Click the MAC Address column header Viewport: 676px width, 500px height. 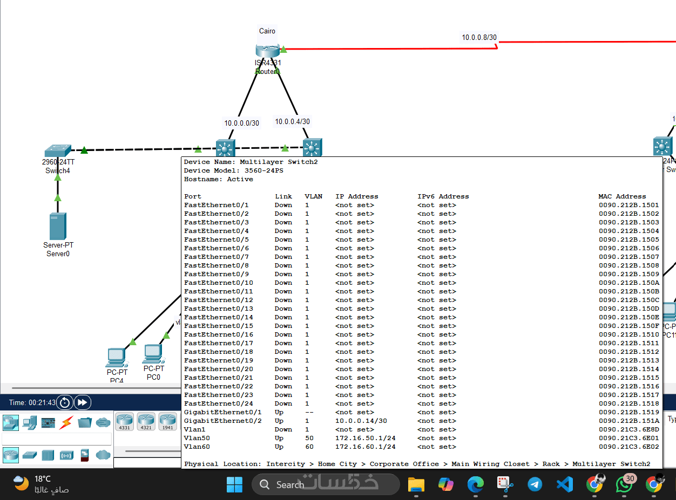coord(622,196)
